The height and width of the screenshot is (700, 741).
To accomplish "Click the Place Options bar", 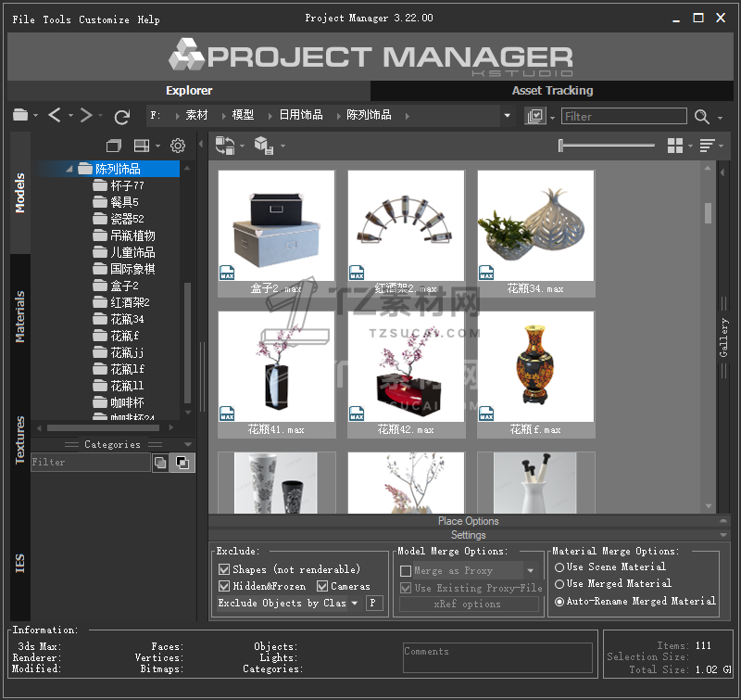I will point(468,521).
